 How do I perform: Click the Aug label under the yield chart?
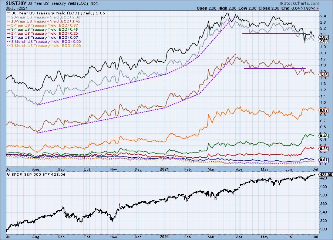[x=36, y=169]
